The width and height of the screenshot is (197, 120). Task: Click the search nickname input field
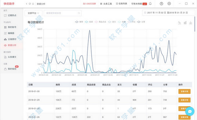63,13
